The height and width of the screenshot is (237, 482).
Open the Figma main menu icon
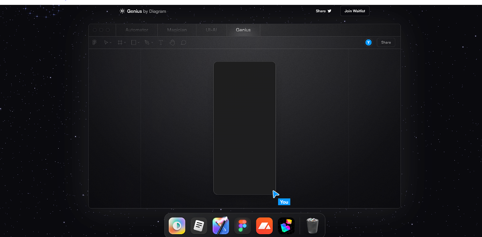[95, 42]
